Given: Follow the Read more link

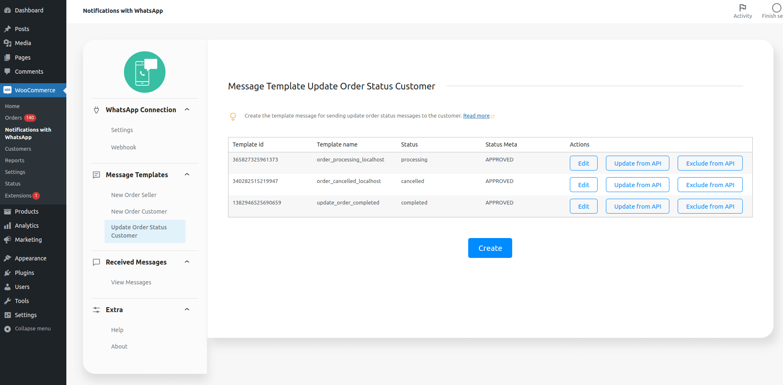Looking at the screenshot, I should (476, 116).
